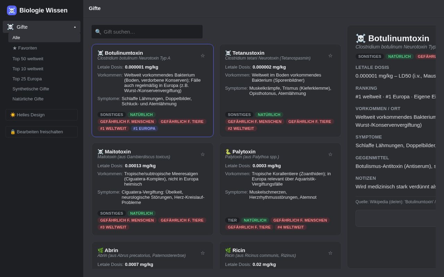Filter by Synthetische Gifte
The width and height of the screenshot is (444, 277).
point(44,89)
